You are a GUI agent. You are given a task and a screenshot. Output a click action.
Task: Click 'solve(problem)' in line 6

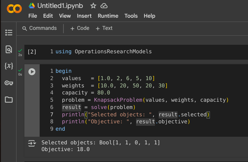[x=113, y=107]
